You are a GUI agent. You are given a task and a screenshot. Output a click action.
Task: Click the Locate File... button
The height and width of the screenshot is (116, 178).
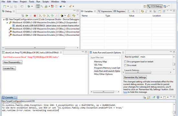(9, 68)
